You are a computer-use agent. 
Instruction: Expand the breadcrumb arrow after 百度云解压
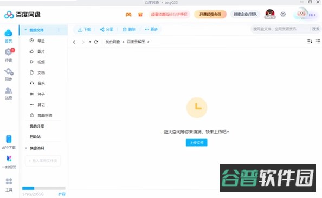(x=149, y=42)
